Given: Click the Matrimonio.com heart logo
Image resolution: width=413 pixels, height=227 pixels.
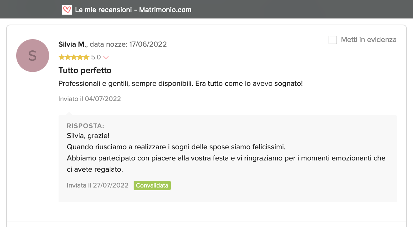Looking at the screenshot, I should click(67, 10).
